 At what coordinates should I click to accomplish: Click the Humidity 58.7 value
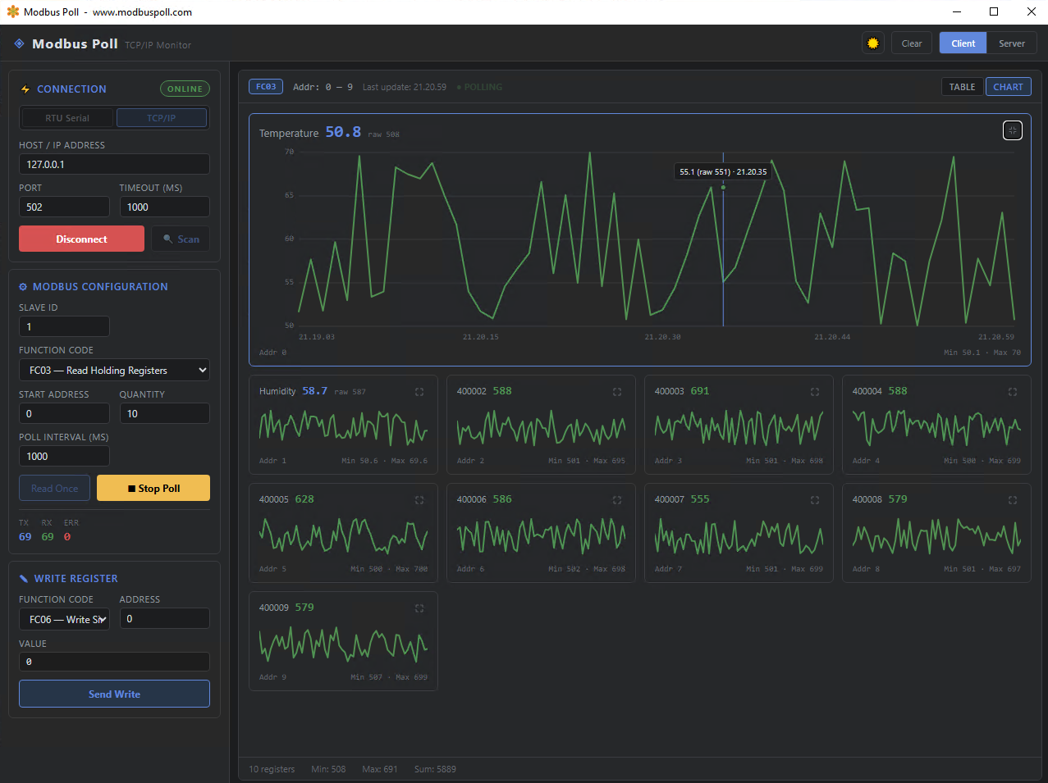[314, 391]
